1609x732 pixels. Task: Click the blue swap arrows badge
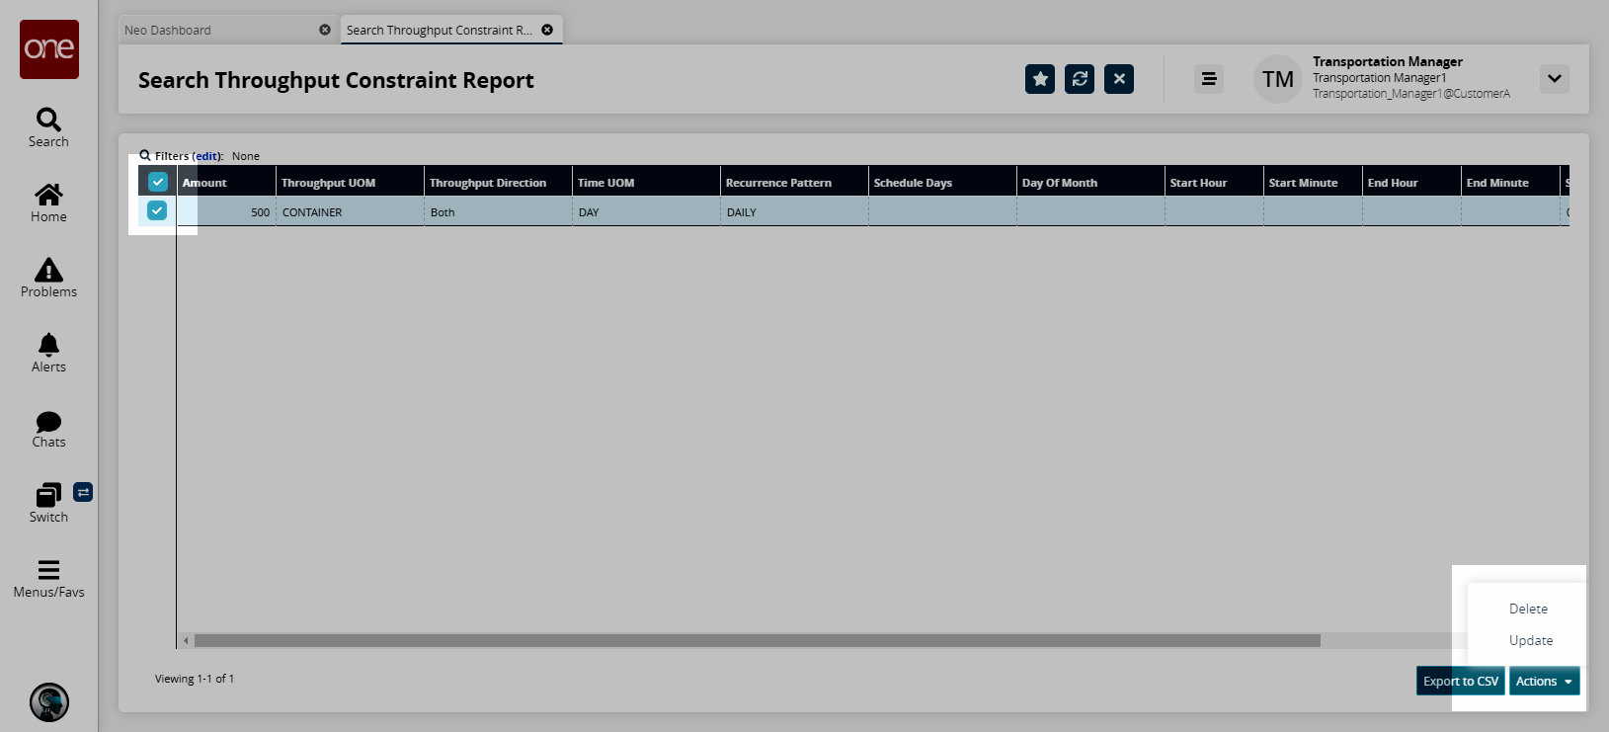83,492
